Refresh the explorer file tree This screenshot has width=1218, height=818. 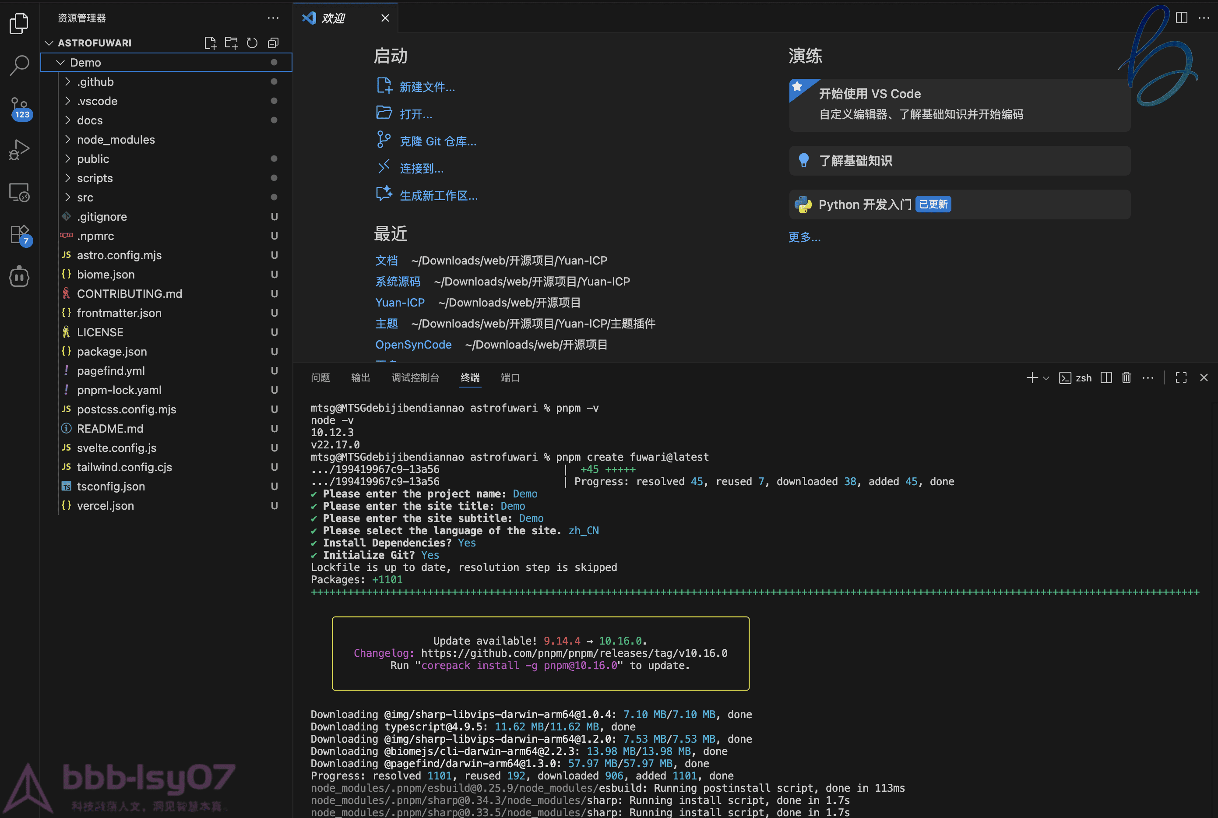(x=252, y=43)
